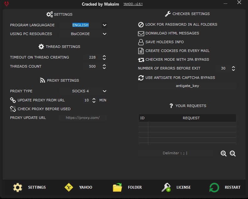Click the timeout value field showing 228
Image resolution: width=248 pixels, height=199 pixels.
92,58
